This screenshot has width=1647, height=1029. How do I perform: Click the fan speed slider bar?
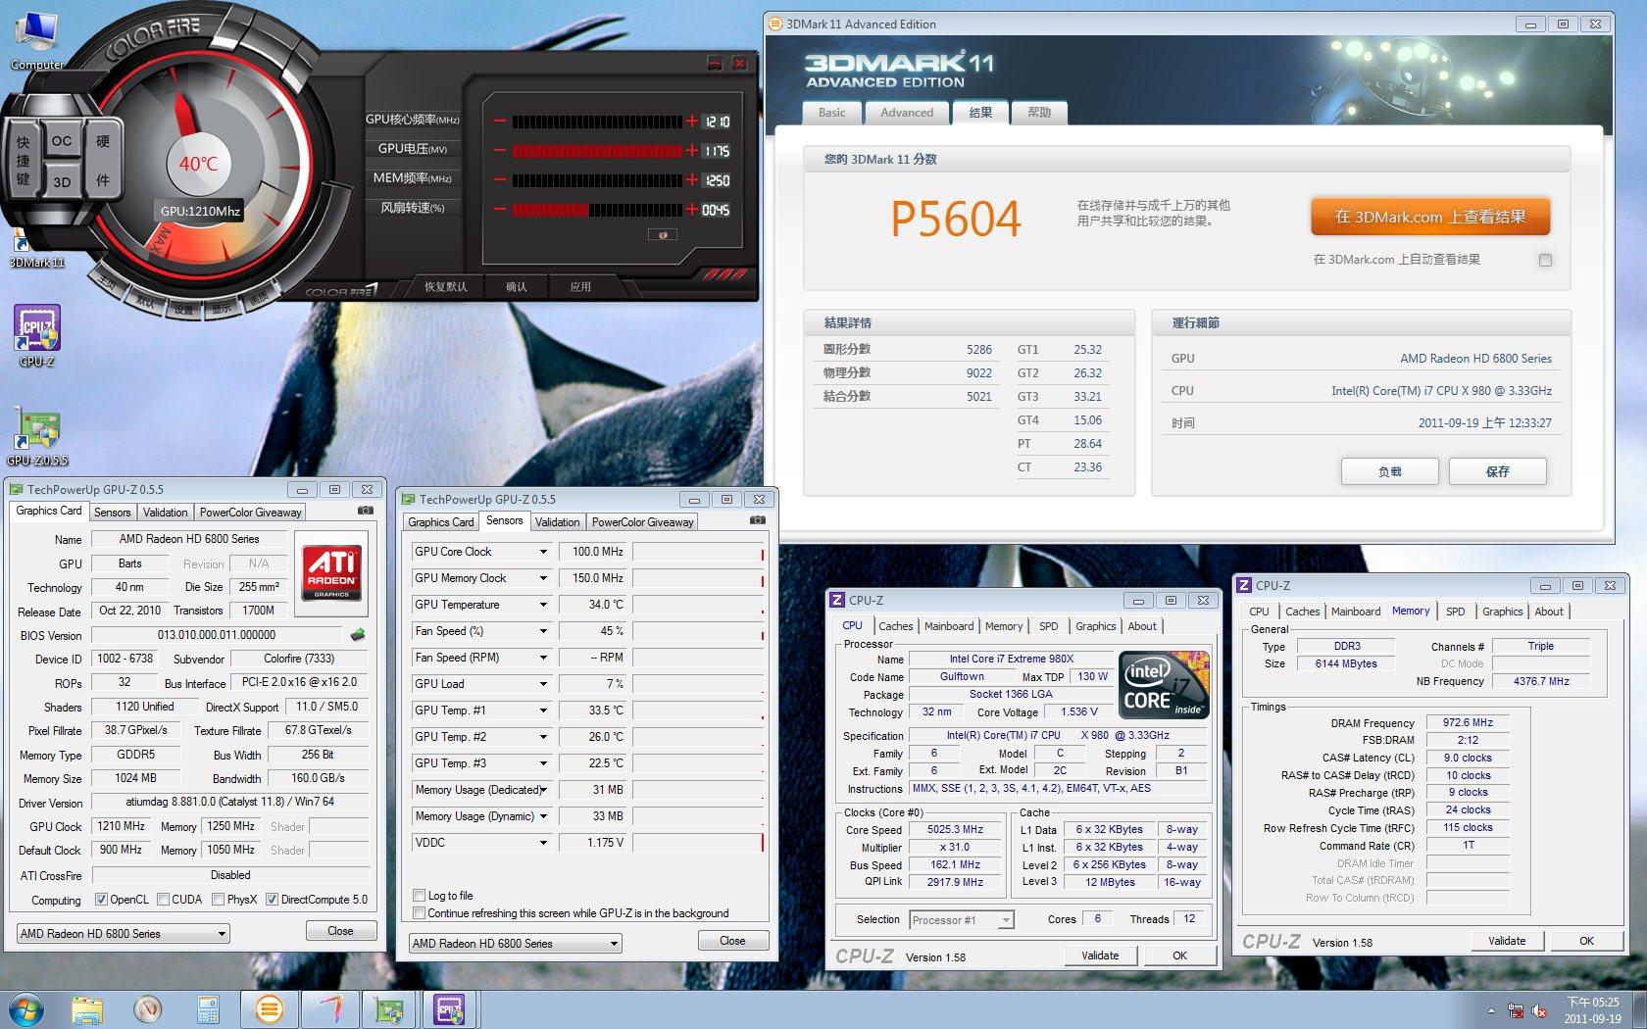click(x=596, y=210)
